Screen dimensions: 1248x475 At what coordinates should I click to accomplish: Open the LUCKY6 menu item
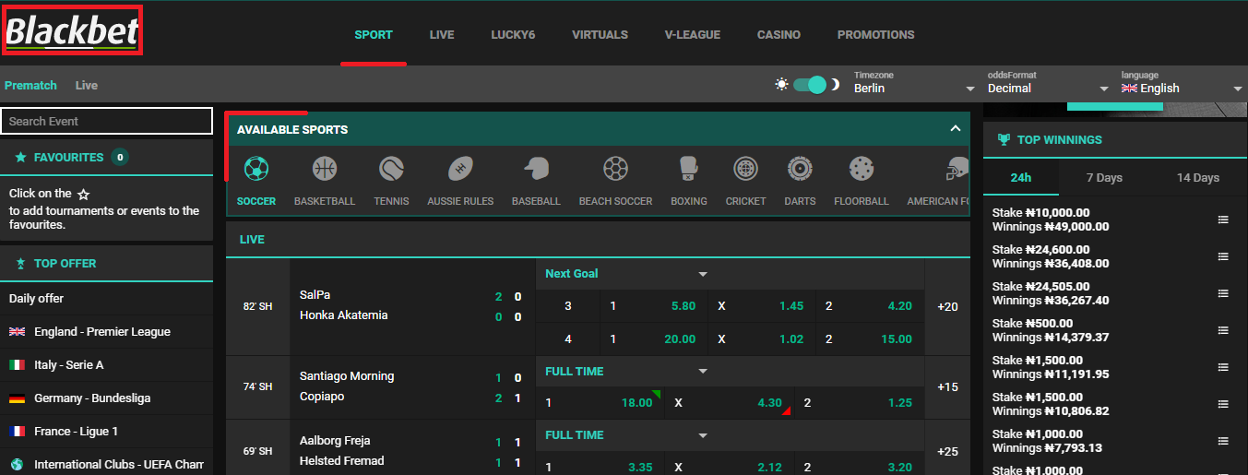click(513, 35)
